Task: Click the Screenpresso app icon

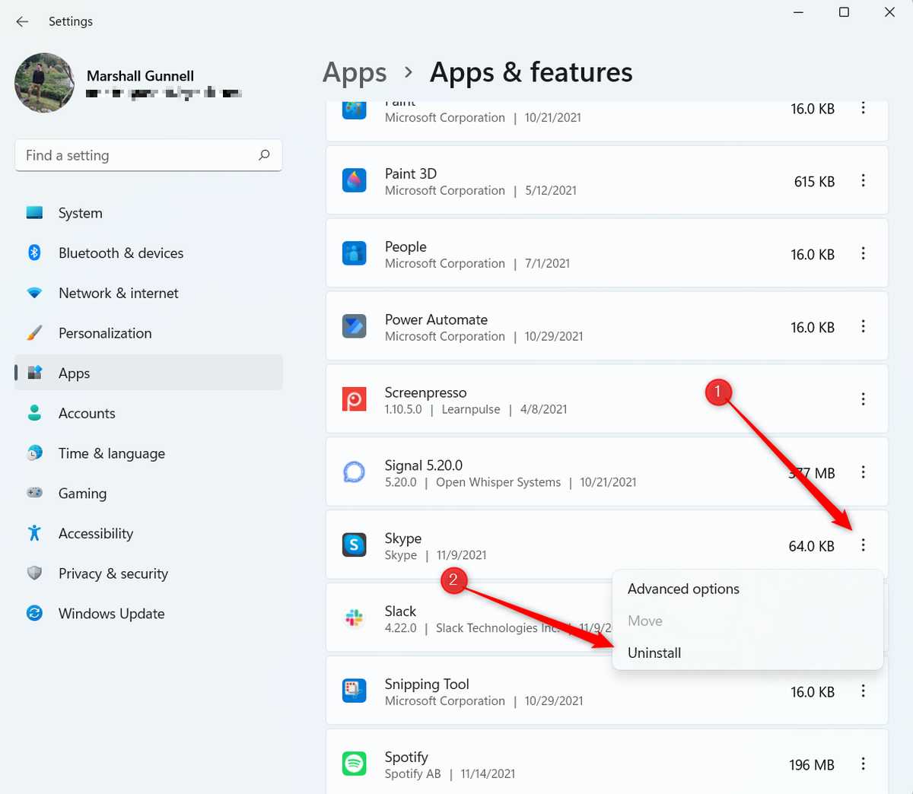Action: point(354,399)
